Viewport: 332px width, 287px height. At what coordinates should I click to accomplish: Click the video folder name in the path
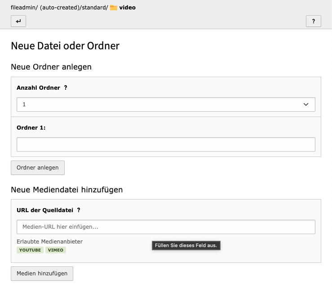click(x=127, y=8)
